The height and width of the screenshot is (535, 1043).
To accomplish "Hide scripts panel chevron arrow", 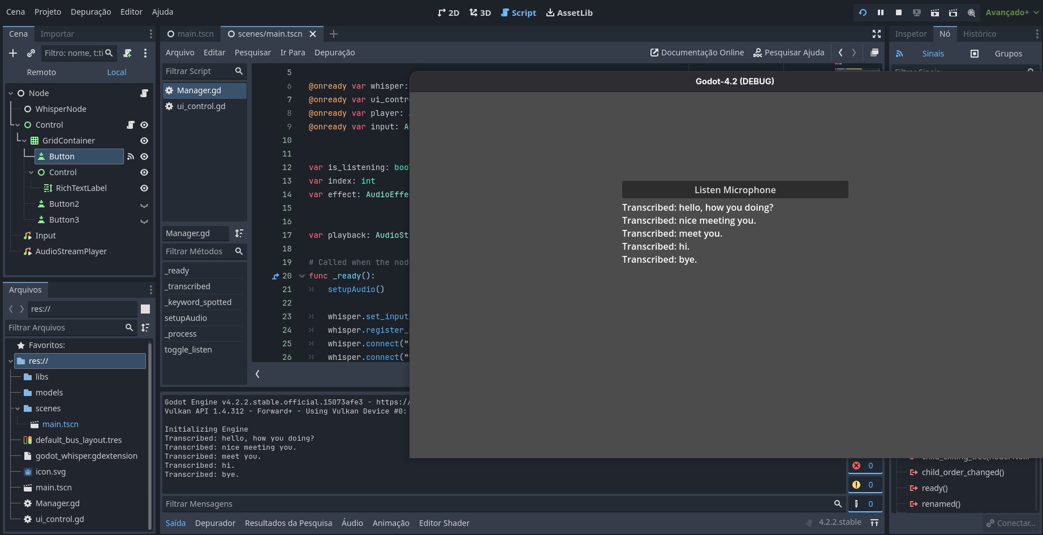I will tap(257, 374).
